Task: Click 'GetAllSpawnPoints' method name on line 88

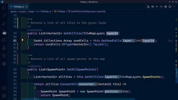Action: (81, 69)
